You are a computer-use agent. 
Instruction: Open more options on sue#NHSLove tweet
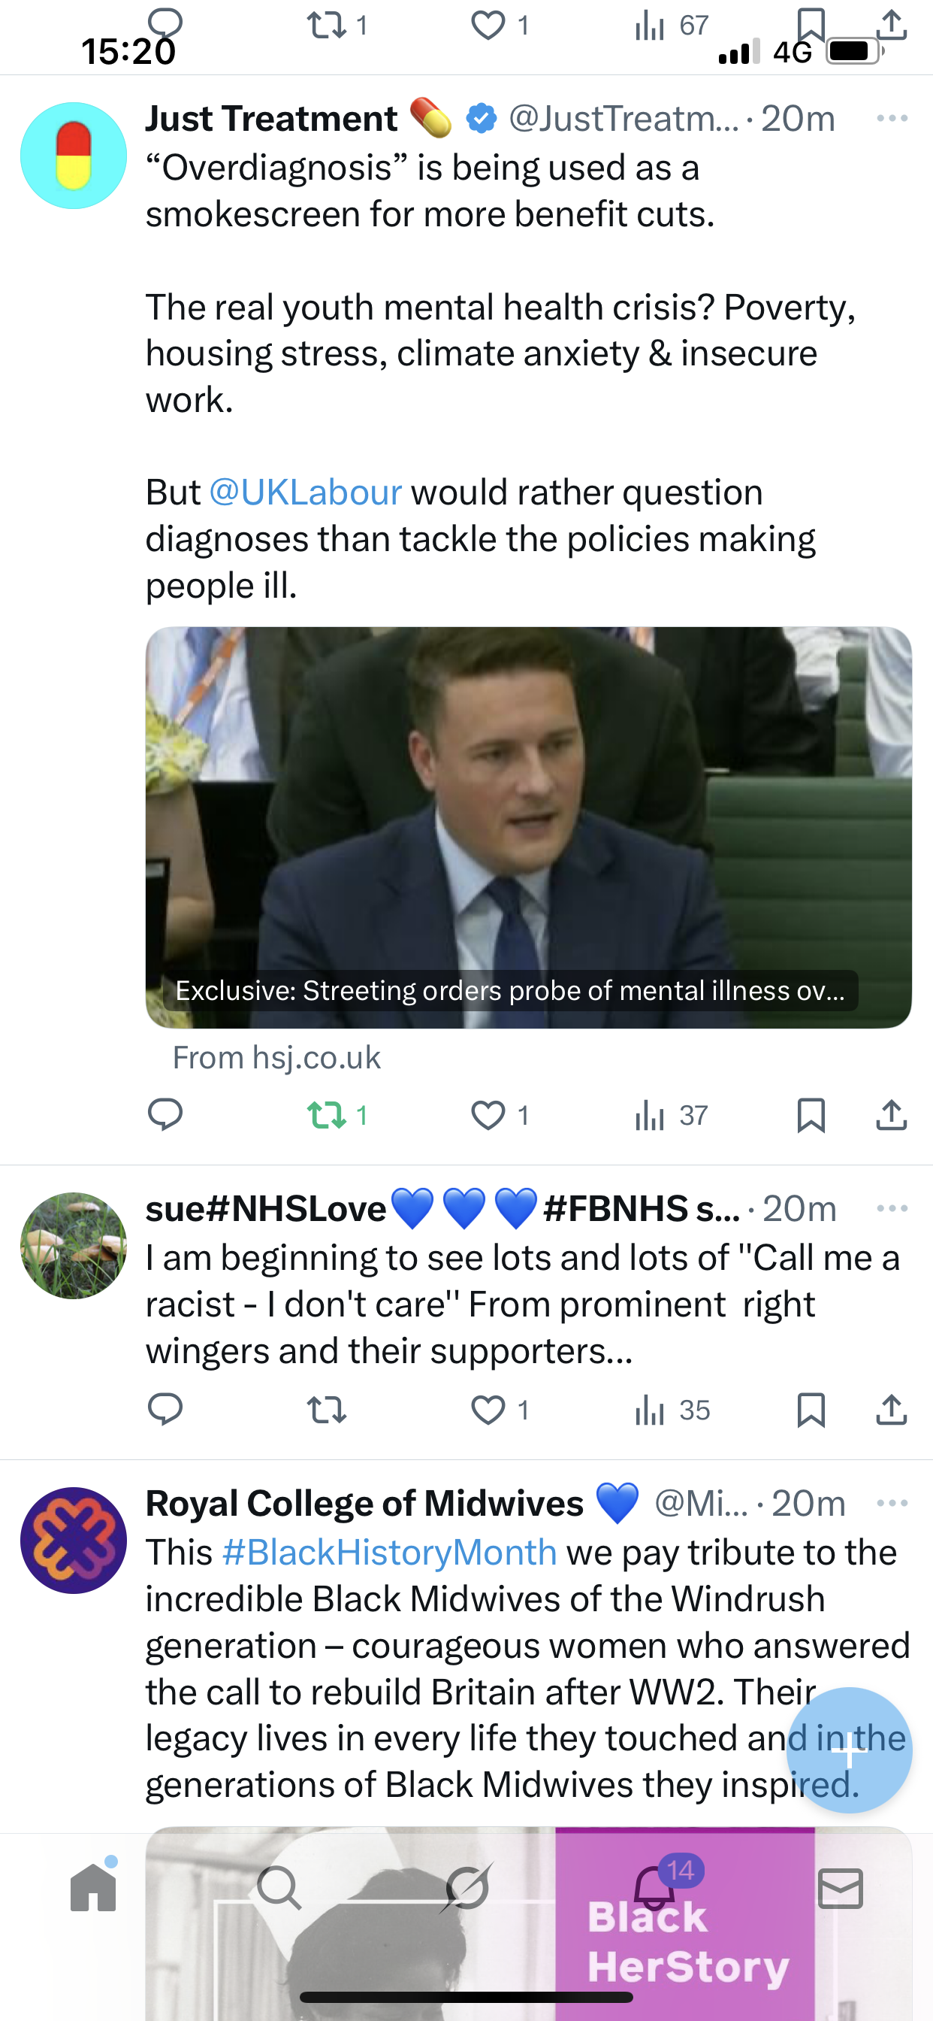[x=892, y=1208]
